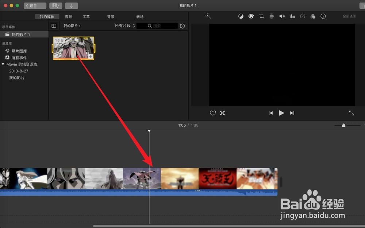Mark the clip as favorite with the heart icon
Viewport: 365px width, 228px height.
point(213,113)
